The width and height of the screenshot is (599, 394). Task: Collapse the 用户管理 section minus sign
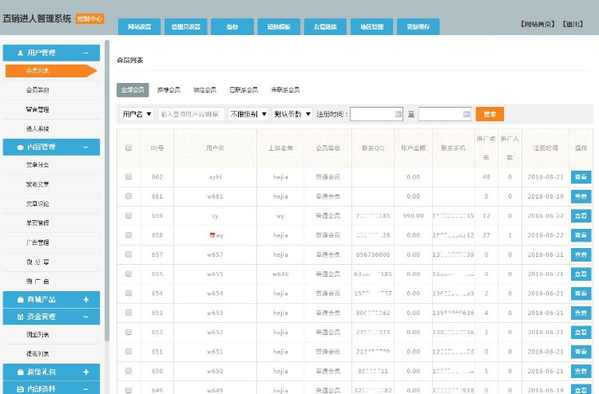(86, 53)
